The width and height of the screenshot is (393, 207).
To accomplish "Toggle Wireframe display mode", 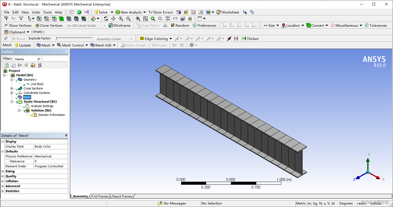I will (119, 25).
